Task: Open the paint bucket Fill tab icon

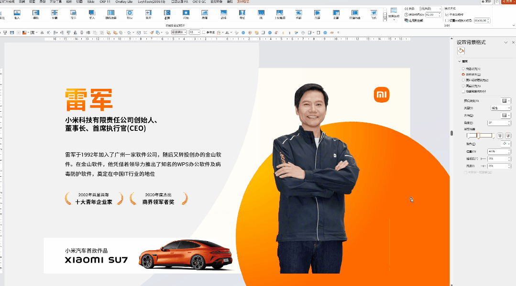Action: (461, 51)
